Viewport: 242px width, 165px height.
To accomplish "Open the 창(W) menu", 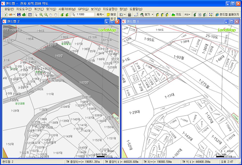I will click(123, 9).
